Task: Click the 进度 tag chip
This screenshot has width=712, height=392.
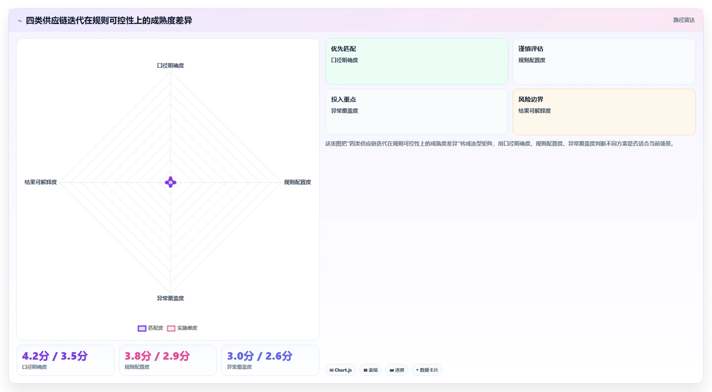Action: (x=397, y=370)
